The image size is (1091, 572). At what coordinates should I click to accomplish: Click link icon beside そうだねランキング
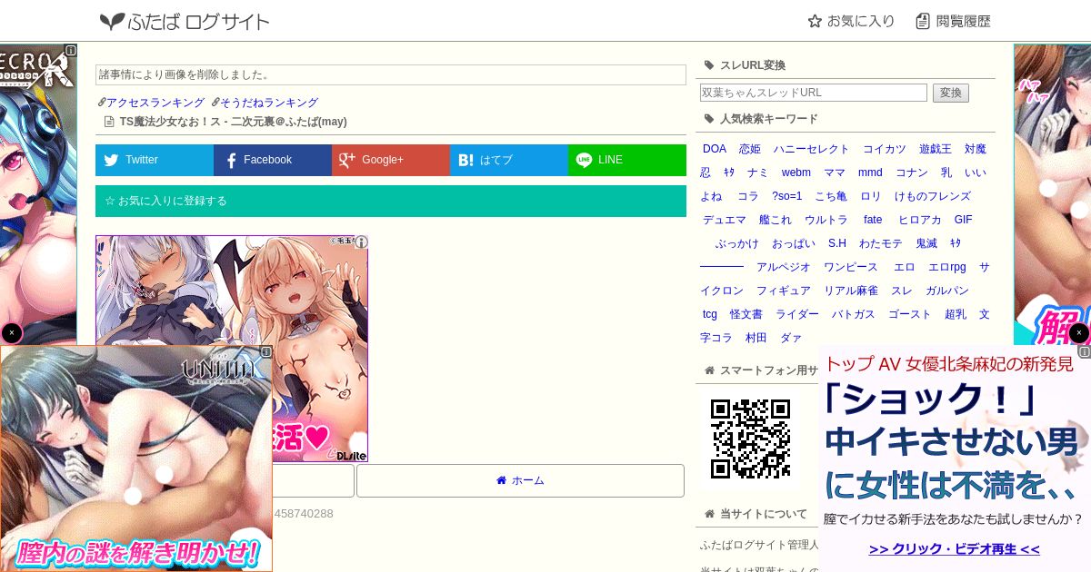pos(215,103)
